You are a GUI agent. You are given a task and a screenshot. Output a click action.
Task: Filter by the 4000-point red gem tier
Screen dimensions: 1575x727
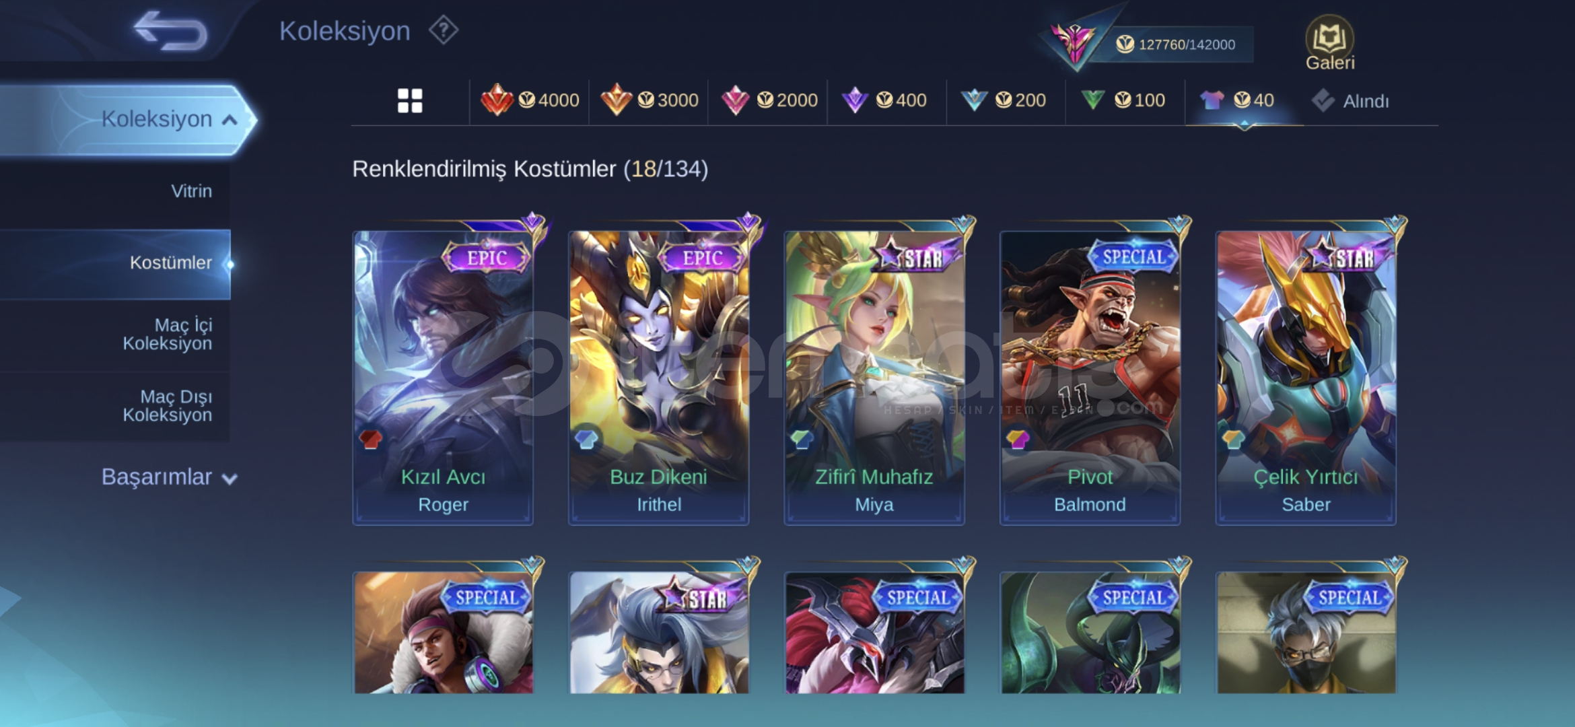click(530, 101)
